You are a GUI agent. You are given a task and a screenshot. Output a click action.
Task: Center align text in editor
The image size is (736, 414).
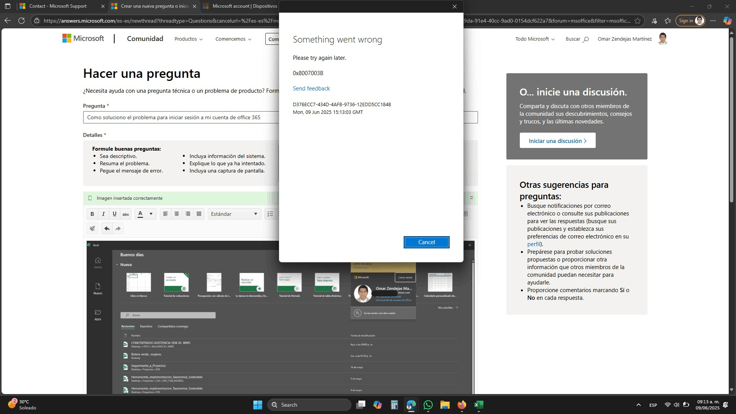[x=177, y=214]
